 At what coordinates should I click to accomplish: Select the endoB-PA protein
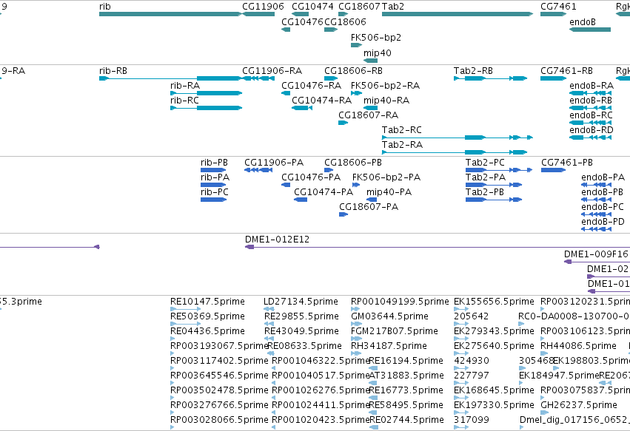(596, 185)
